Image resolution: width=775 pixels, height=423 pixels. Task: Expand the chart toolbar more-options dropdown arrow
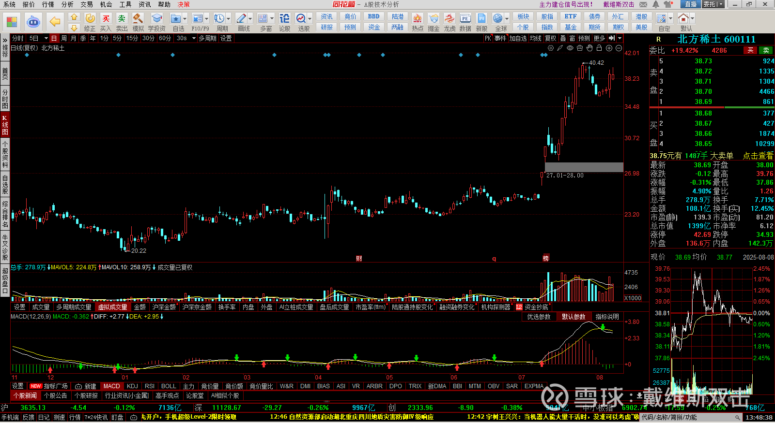click(x=620, y=38)
